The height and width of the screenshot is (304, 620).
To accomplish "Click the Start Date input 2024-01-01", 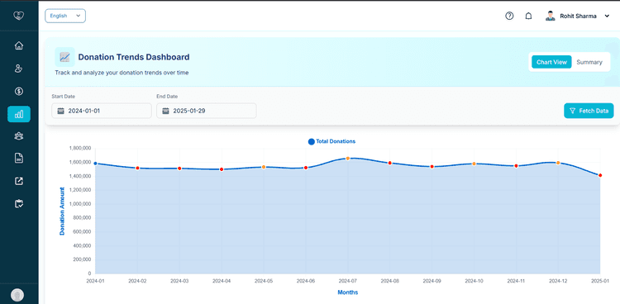I will pos(102,111).
